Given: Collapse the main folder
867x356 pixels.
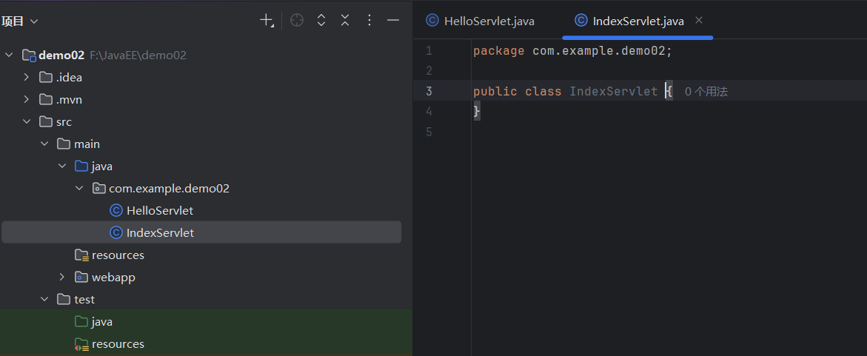Looking at the screenshot, I should (x=44, y=144).
